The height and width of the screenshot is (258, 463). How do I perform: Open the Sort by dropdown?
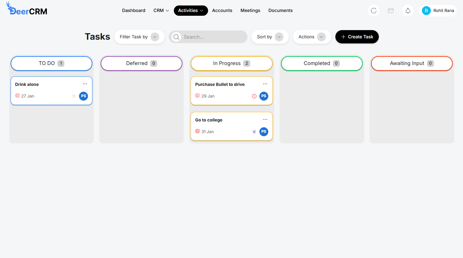click(x=270, y=37)
